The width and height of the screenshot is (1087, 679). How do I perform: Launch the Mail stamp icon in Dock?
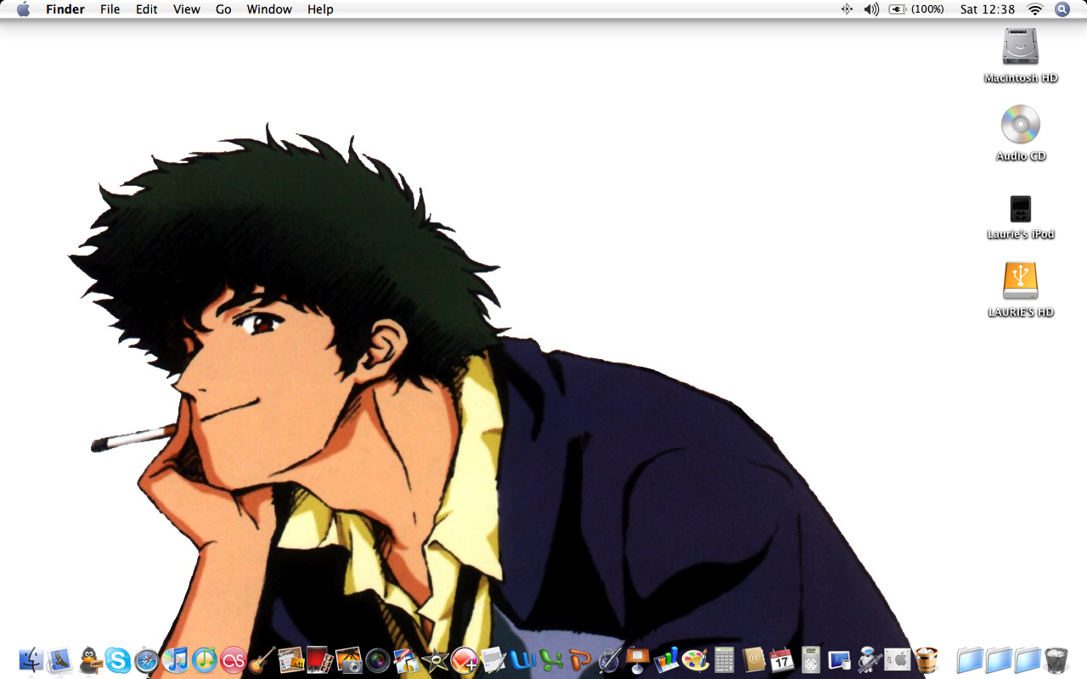(x=60, y=659)
